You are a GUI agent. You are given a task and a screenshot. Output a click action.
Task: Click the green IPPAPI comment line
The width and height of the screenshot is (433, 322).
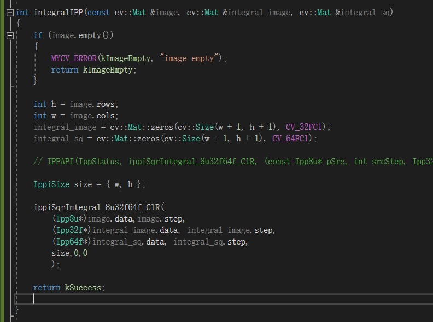[x=233, y=162]
